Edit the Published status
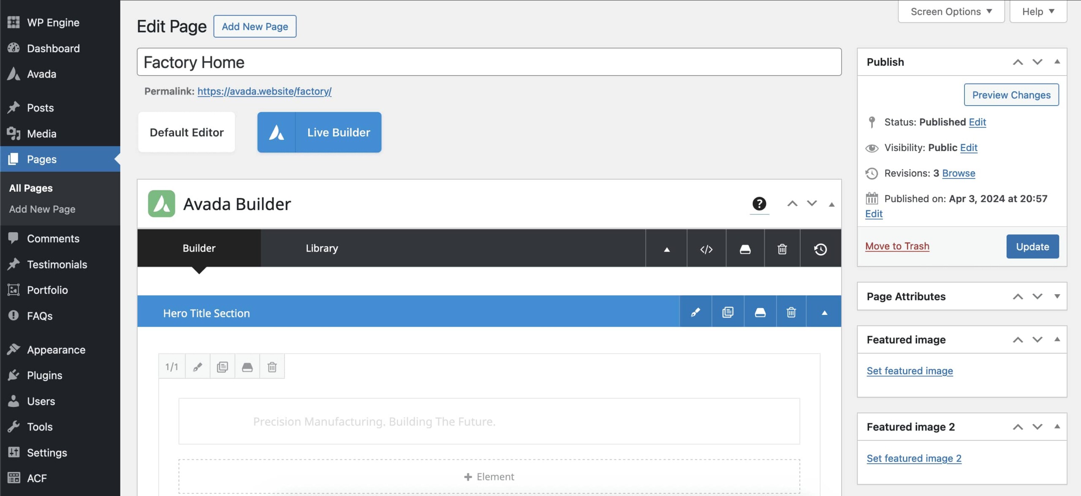 point(977,122)
